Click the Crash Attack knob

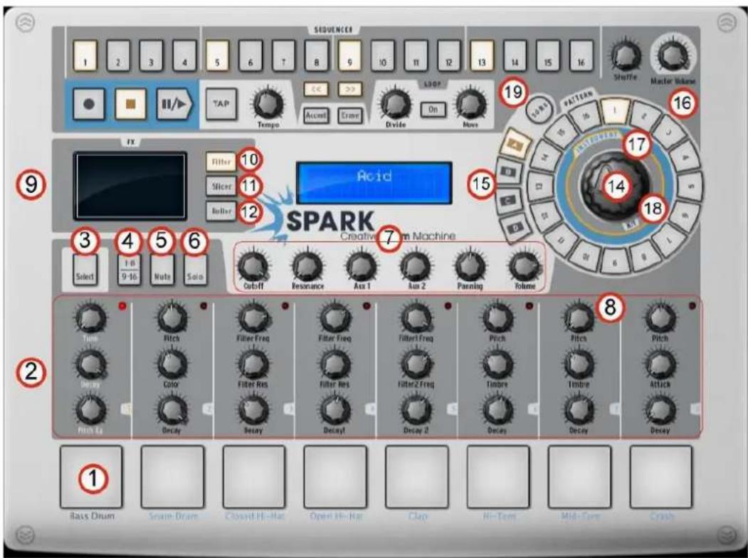660,364
